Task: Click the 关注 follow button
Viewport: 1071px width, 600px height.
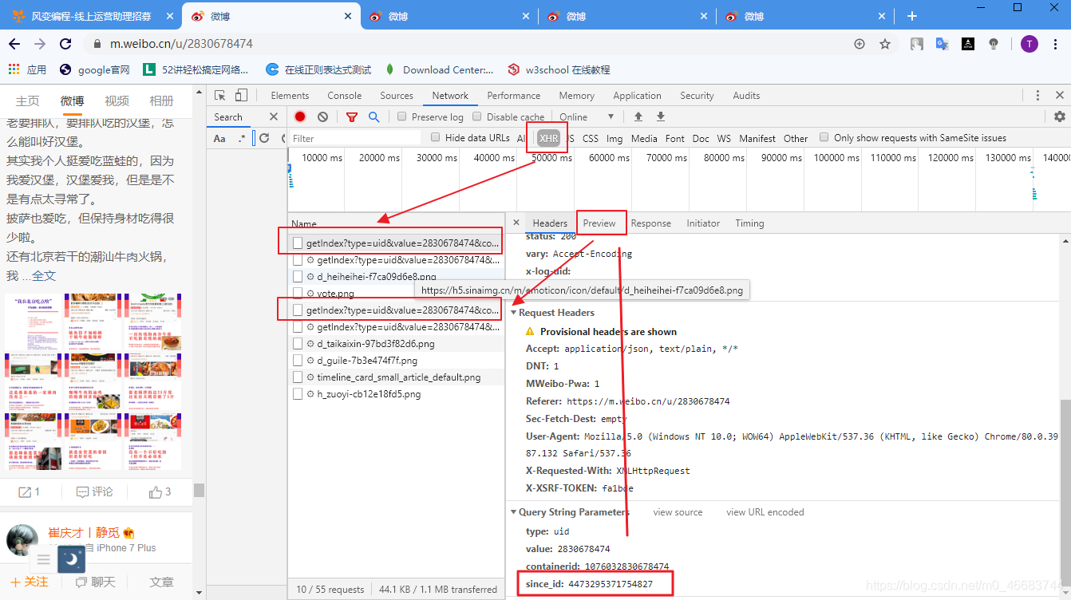Action: (x=29, y=582)
